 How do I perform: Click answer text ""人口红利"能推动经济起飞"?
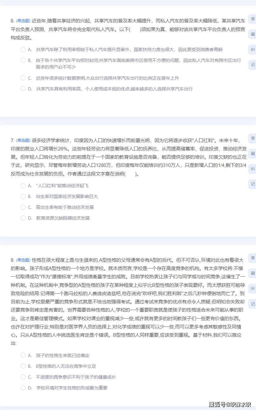click(x=62, y=186)
